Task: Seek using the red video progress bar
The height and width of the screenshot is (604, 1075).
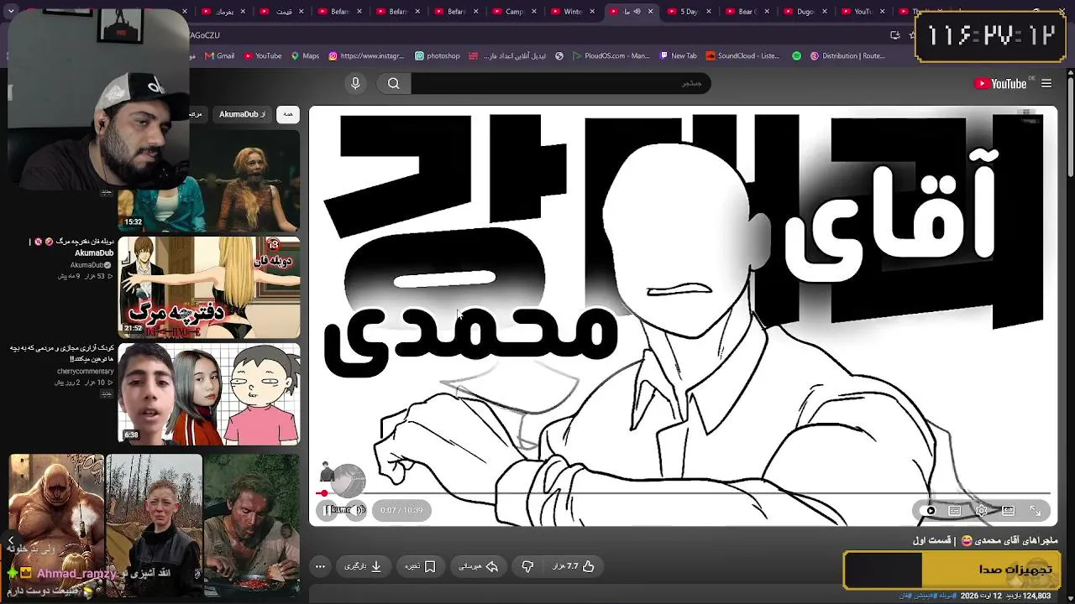Action: [x=684, y=493]
